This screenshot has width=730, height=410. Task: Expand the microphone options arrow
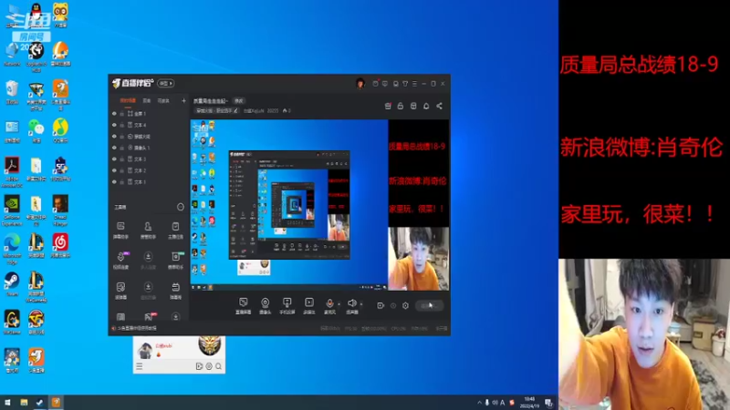[x=339, y=304]
